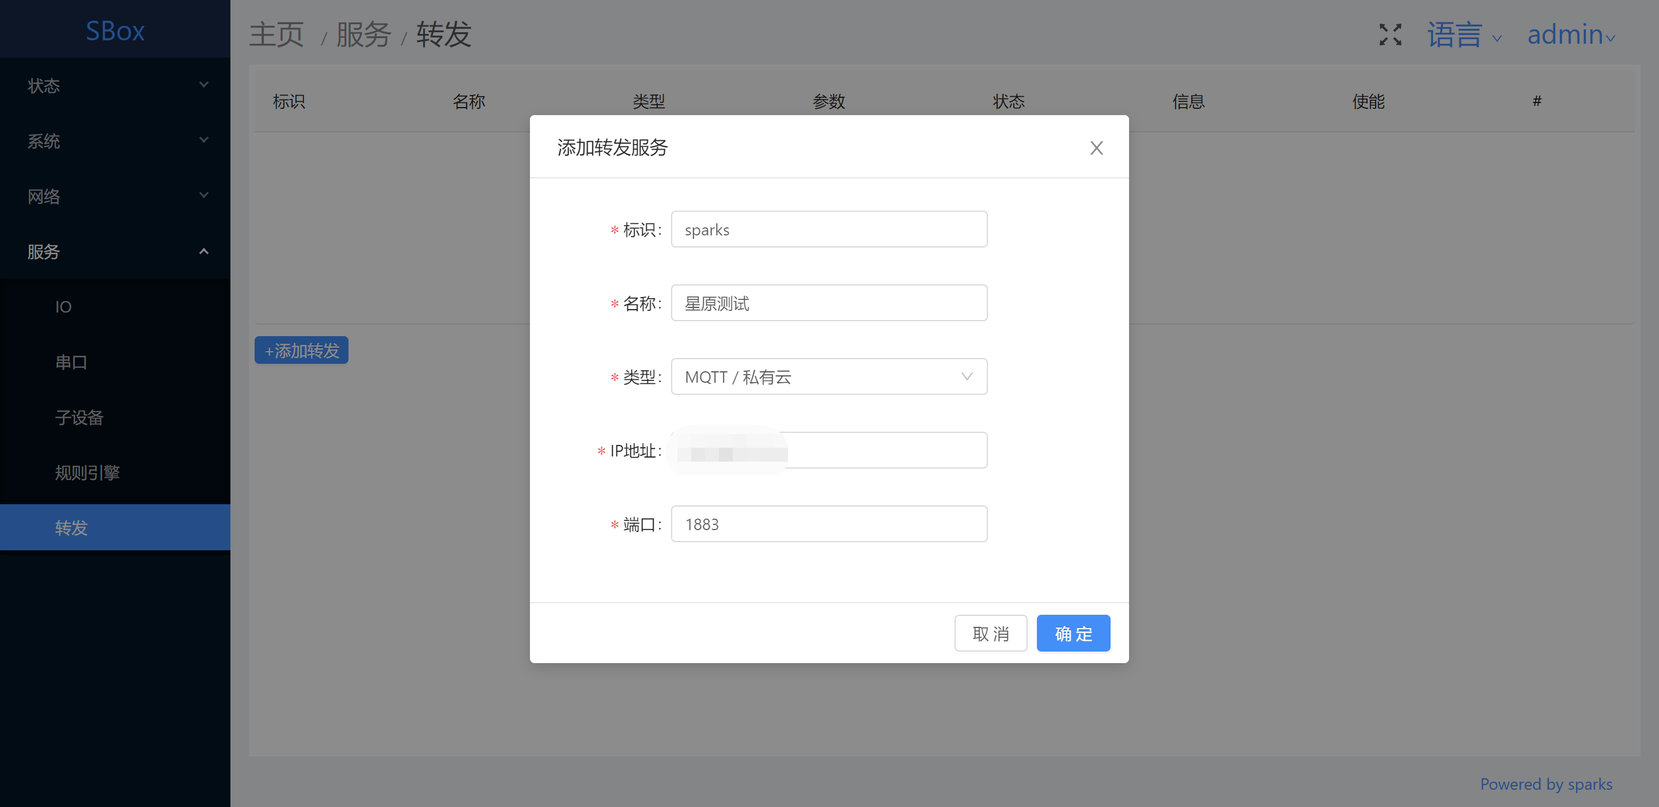
Task: Select 串口 in the sidebar
Action: tap(71, 362)
